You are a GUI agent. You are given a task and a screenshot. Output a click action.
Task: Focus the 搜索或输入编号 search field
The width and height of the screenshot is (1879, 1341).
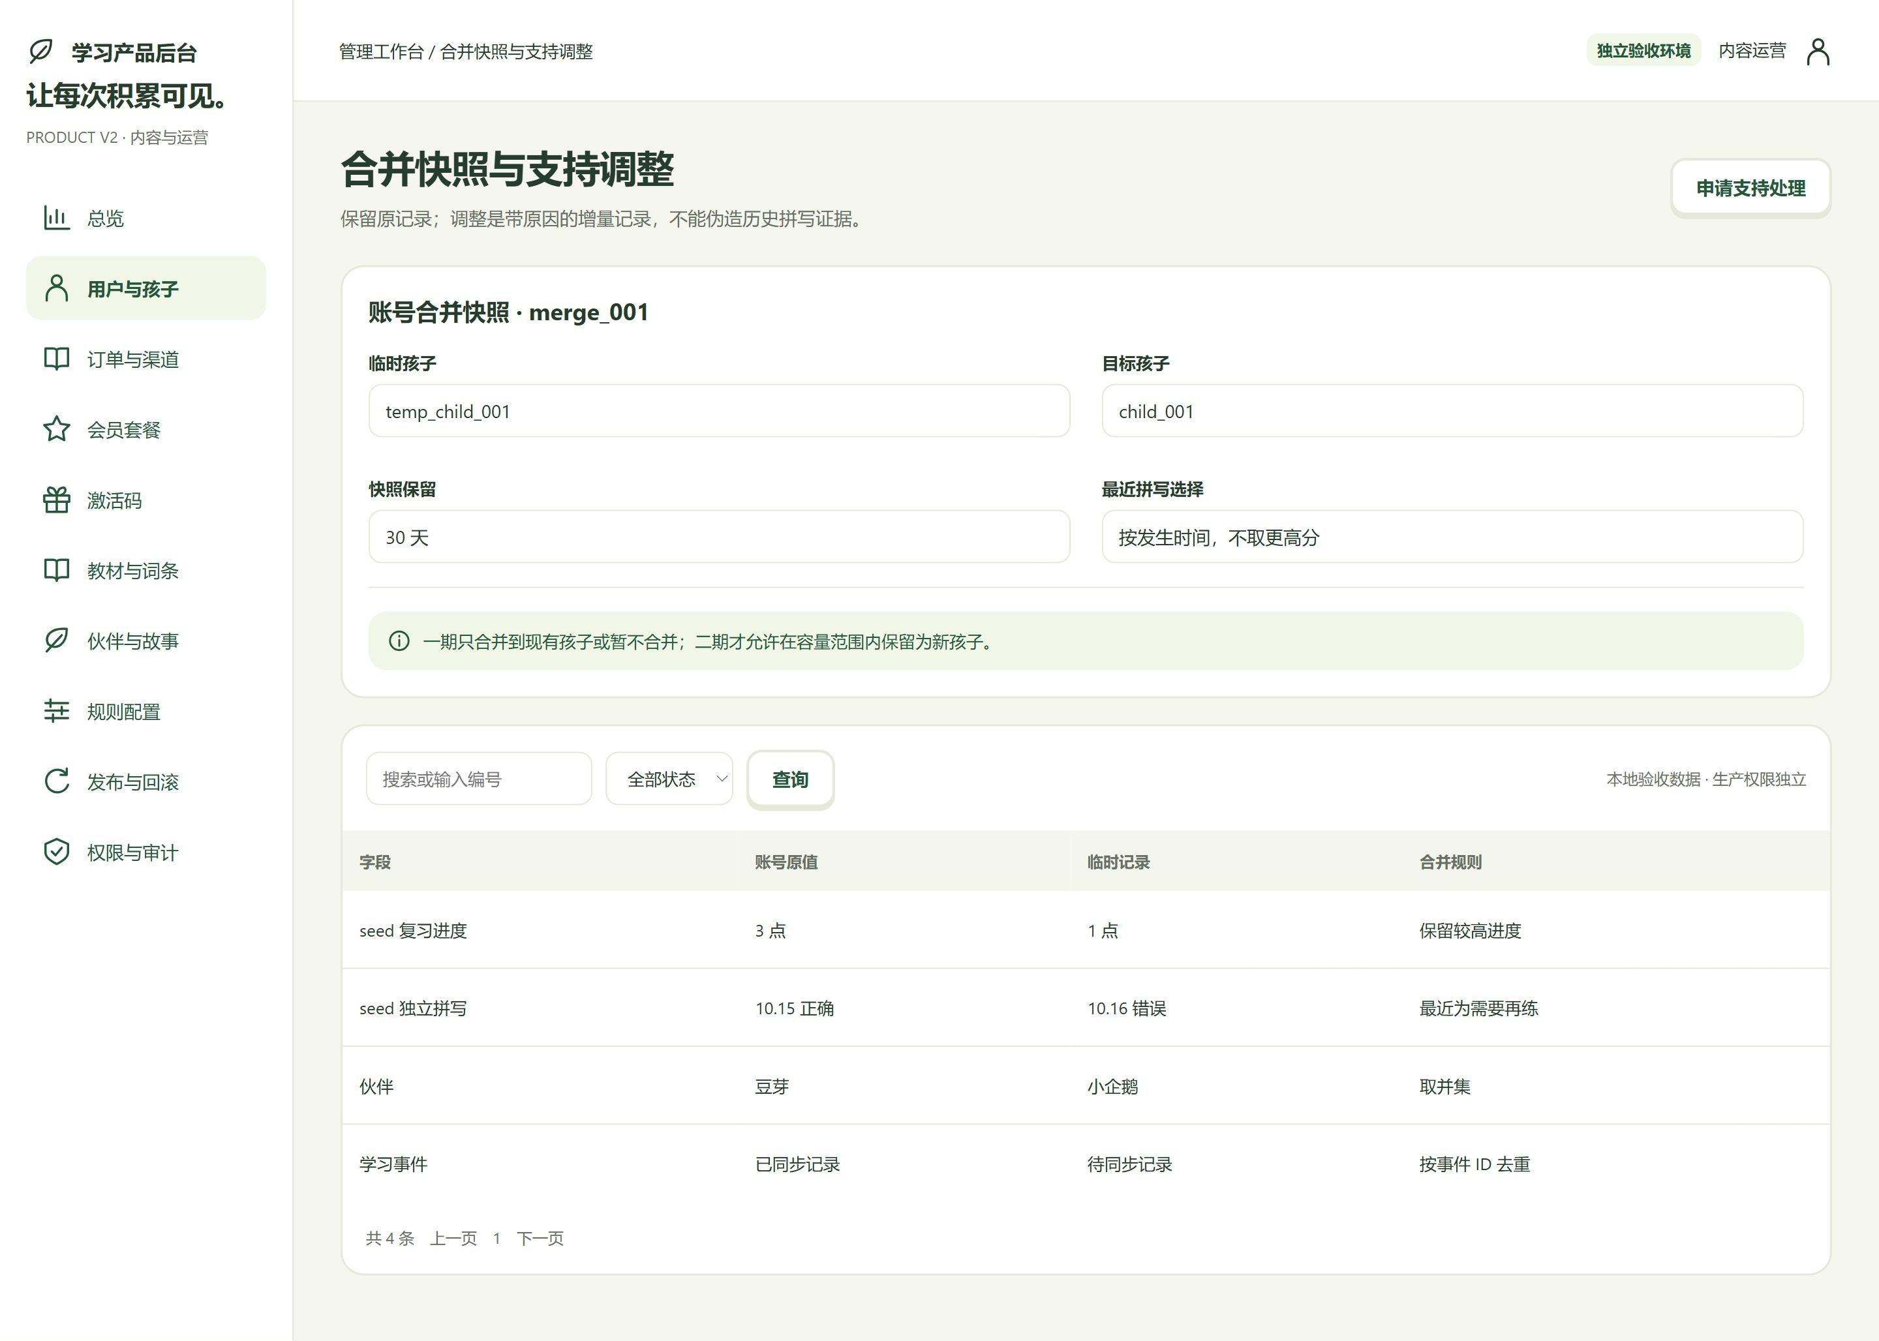tap(479, 779)
